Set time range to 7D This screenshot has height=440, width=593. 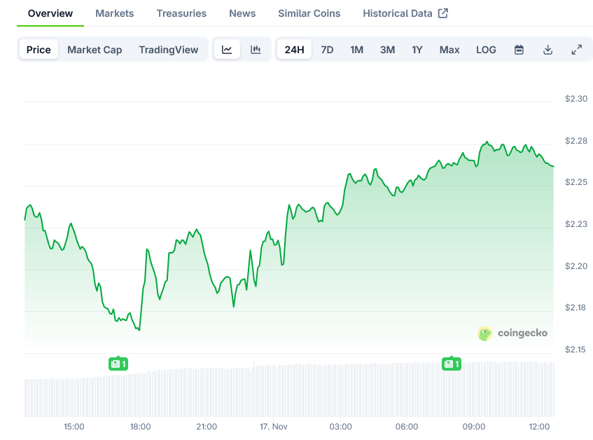click(x=327, y=50)
